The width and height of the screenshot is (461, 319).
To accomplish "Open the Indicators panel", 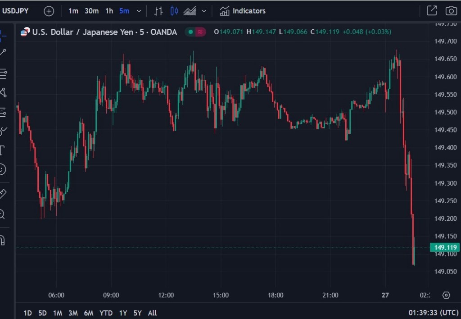I will [243, 11].
